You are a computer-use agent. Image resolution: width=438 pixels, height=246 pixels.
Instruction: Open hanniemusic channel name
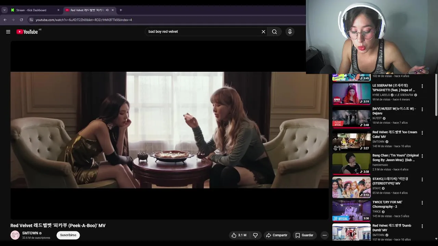[x=380, y=165]
